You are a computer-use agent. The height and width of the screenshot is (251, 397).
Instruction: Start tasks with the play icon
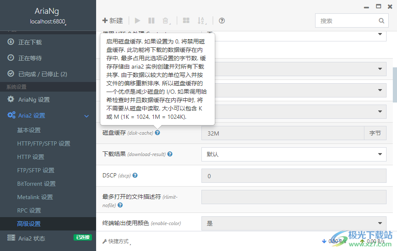(x=137, y=20)
